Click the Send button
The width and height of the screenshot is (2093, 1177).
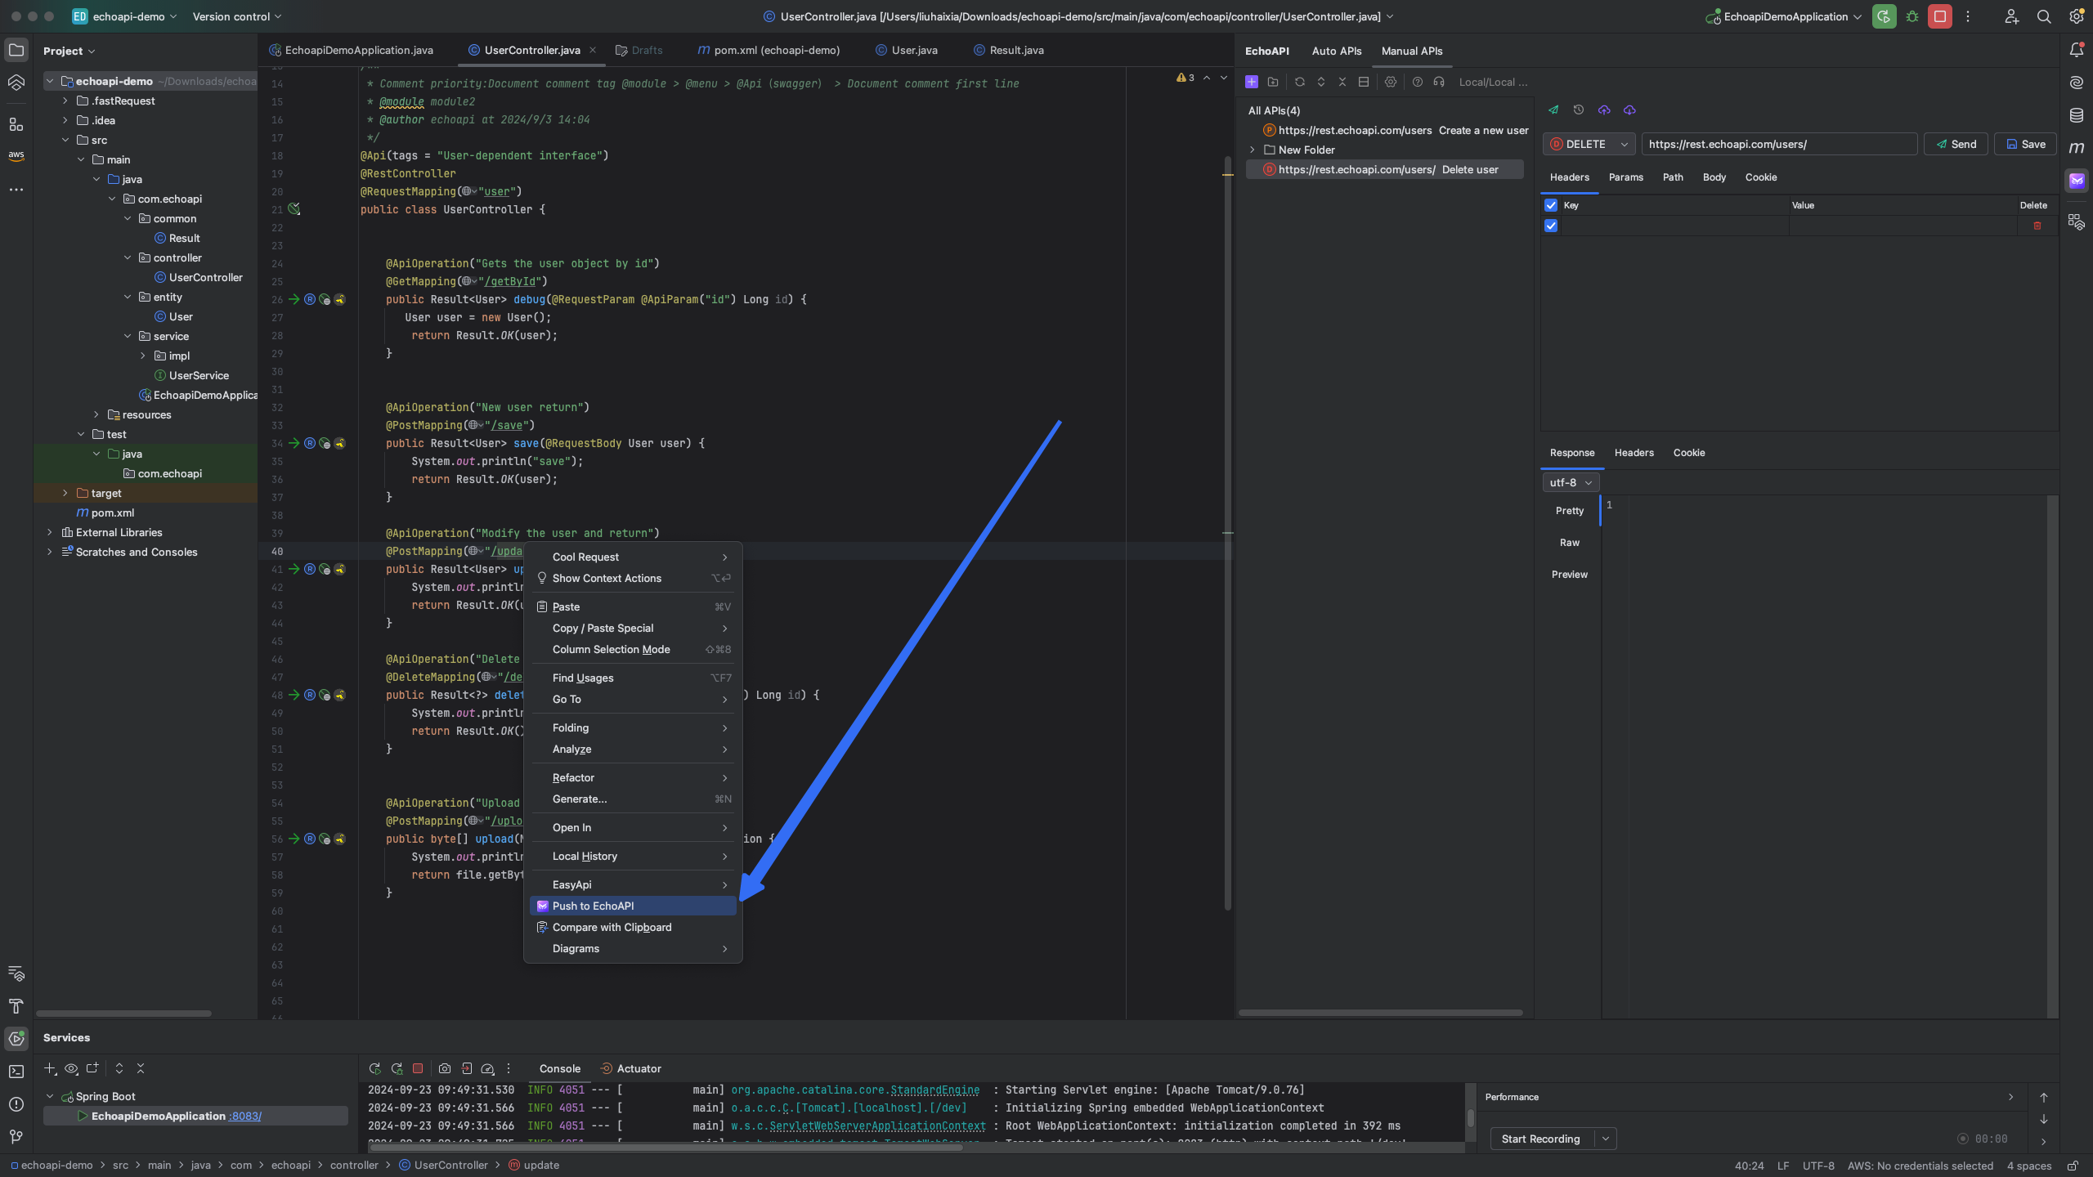(x=1956, y=144)
